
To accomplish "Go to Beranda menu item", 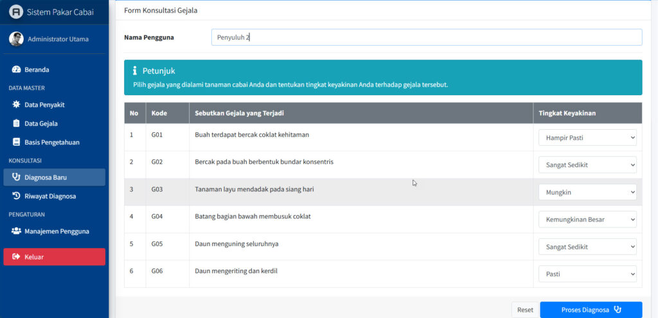I will tap(37, 69).
